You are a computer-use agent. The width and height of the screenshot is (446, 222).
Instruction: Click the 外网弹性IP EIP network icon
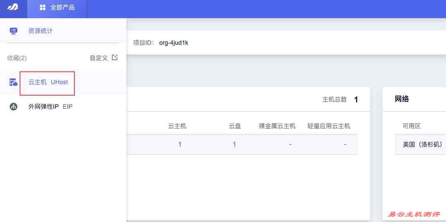tap(14, 107)
